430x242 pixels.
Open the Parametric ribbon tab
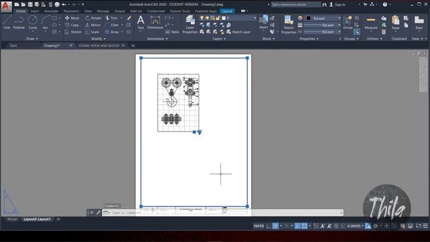coord(71,11)
